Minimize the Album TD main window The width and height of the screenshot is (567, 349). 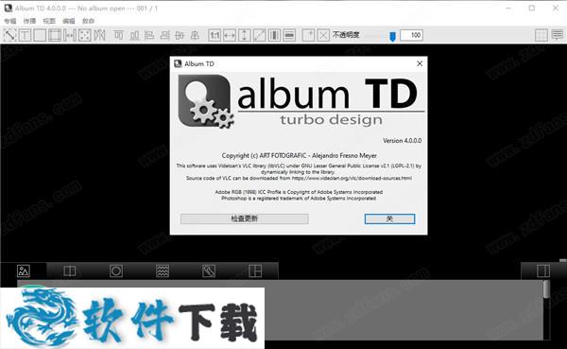(x=508, y=8)
